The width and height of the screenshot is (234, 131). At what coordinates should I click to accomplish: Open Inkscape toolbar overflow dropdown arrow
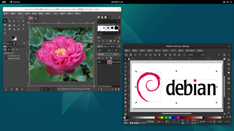coord(219,55)
